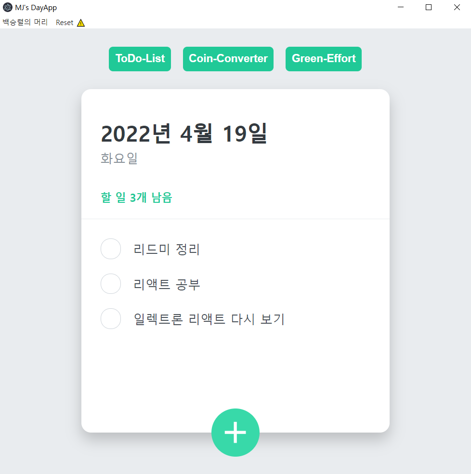Click Reset in the menu bar
This screenshot has height=474, width=471.
coord(64,22)
